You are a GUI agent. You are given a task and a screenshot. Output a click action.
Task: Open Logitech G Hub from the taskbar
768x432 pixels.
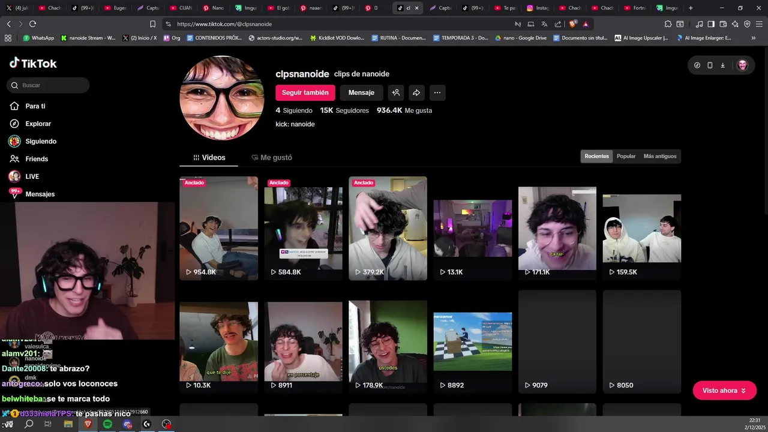146,424
